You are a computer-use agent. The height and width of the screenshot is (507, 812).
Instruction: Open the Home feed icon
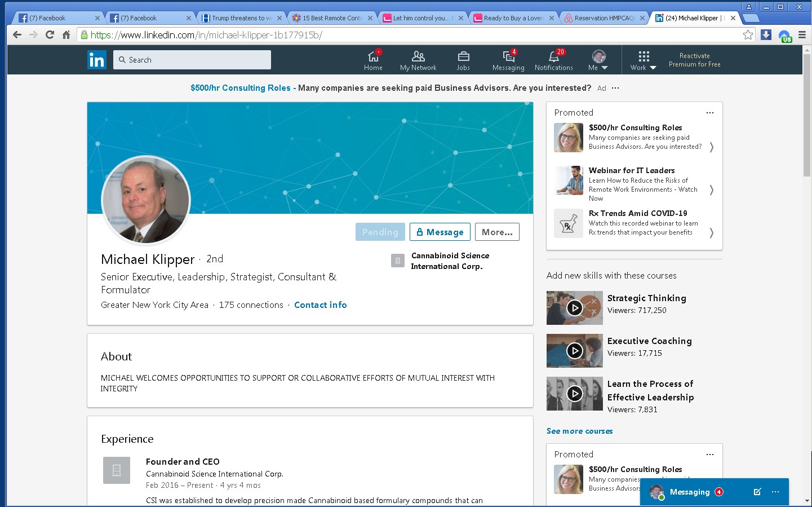373,57
